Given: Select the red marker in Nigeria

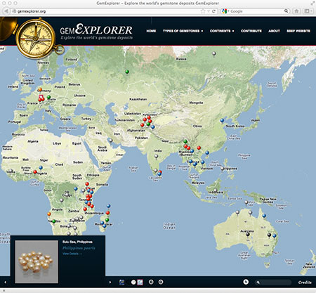Looking at the screenshot, I should pyautogui.click(x=35, y=171).
